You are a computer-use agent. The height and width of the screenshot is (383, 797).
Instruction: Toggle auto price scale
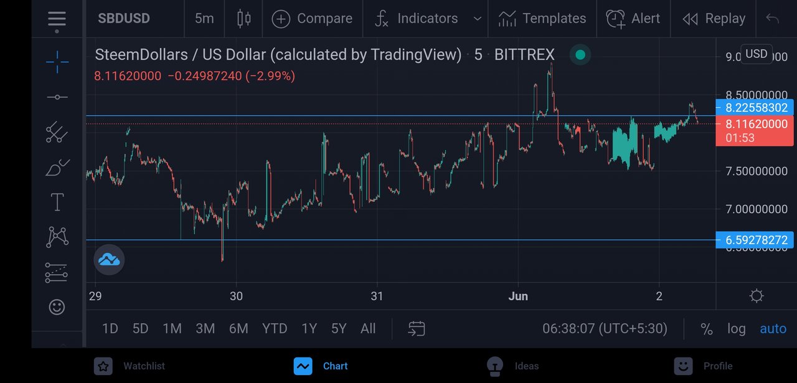tap(773, 328)
